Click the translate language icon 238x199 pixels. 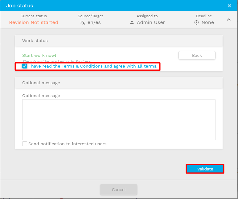tap(82, 22)
